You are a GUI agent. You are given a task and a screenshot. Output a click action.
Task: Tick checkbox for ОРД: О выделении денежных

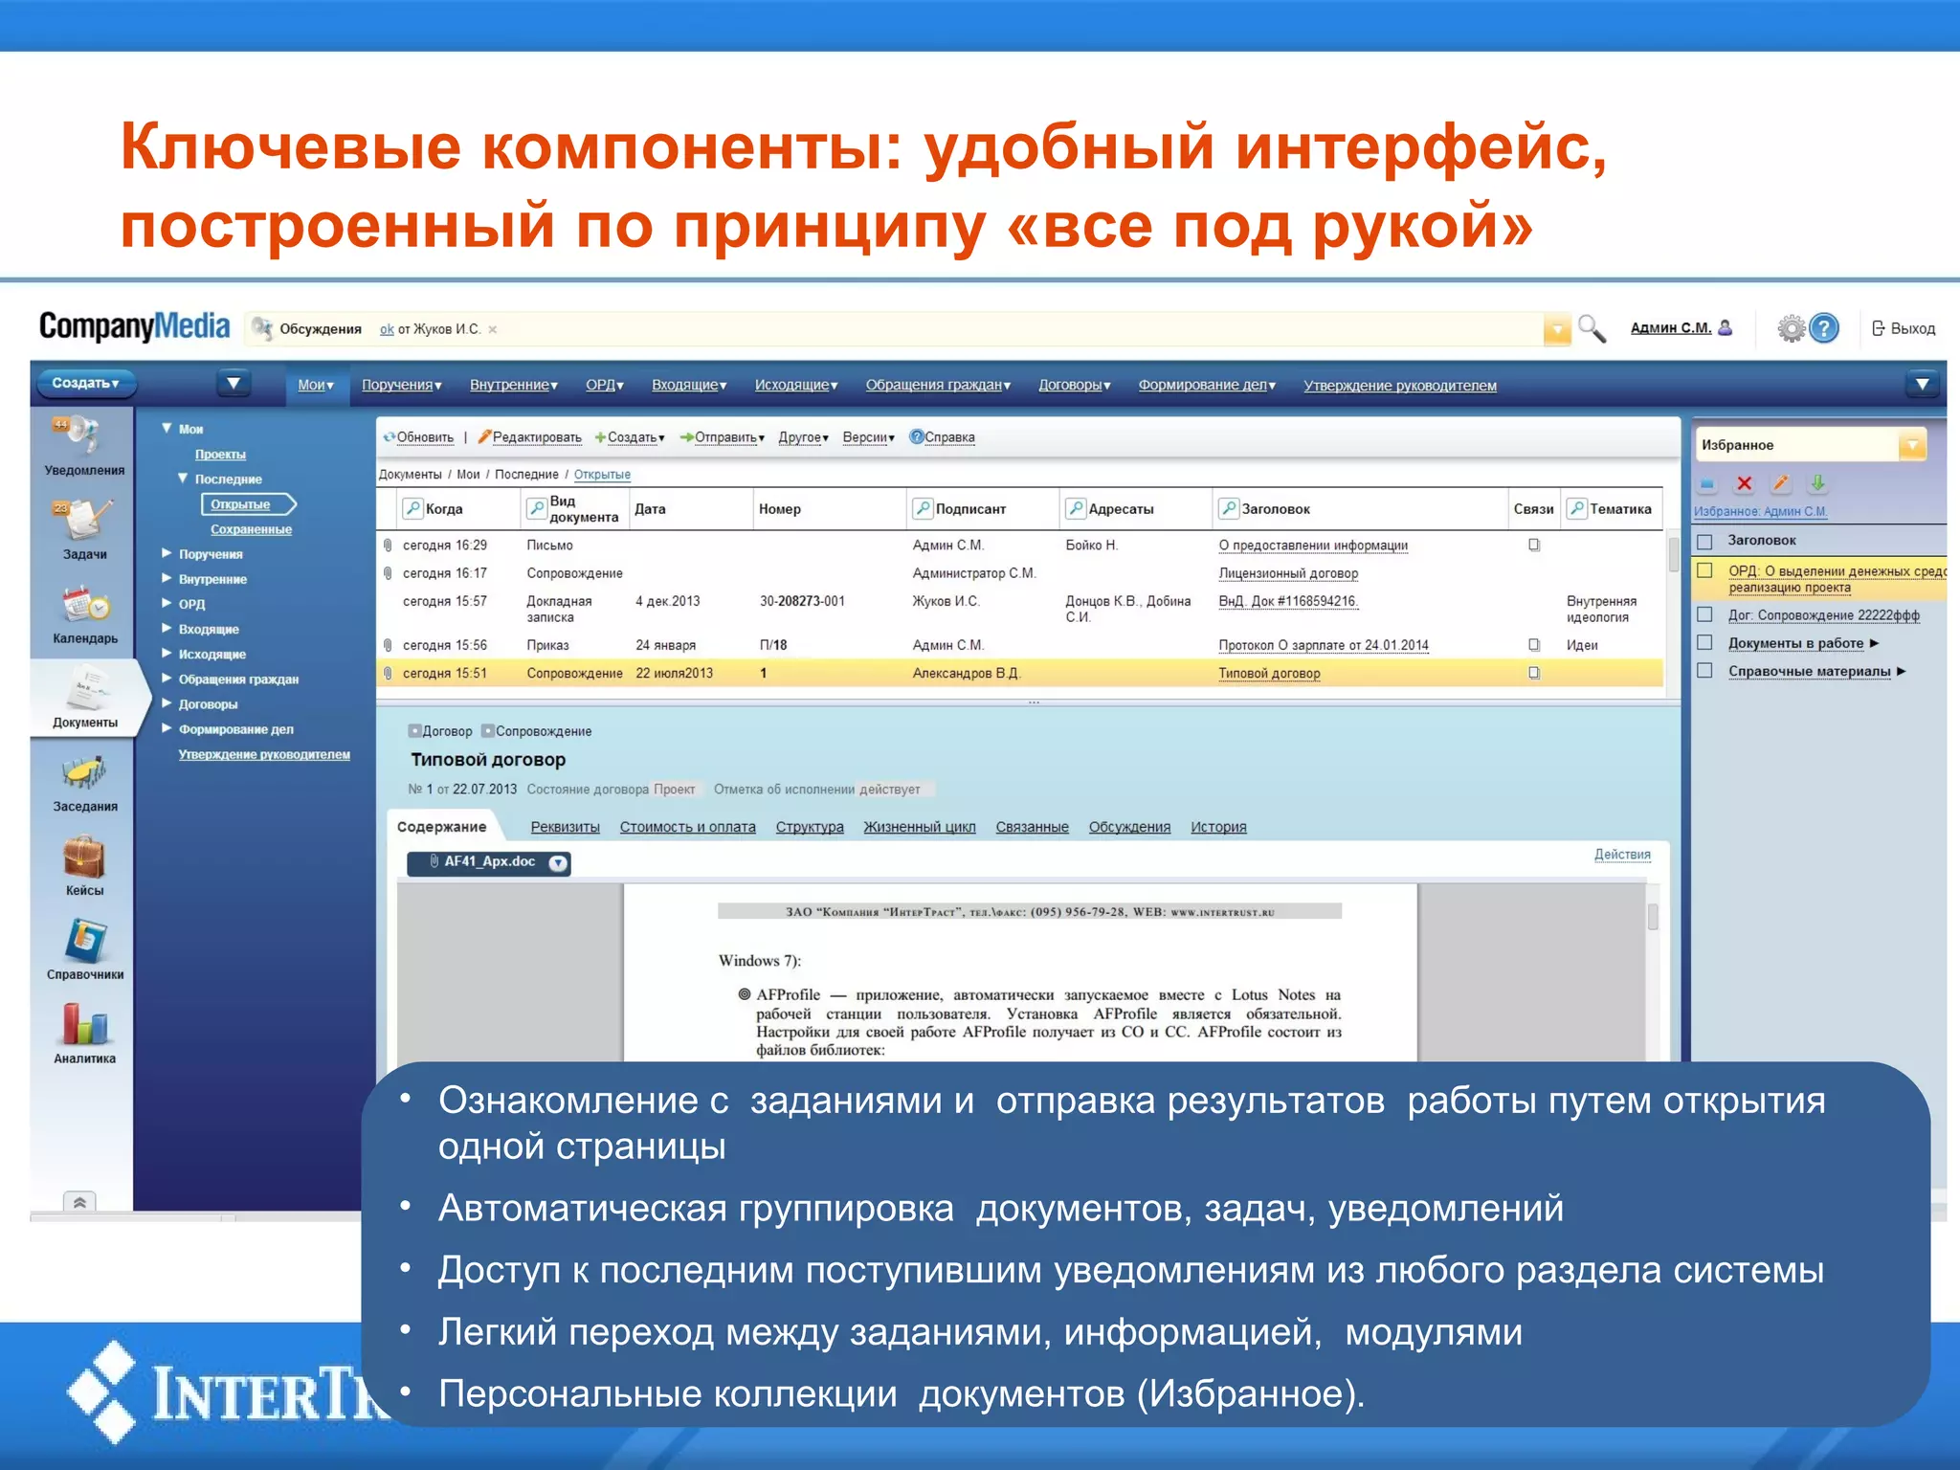click(1704, 570)
